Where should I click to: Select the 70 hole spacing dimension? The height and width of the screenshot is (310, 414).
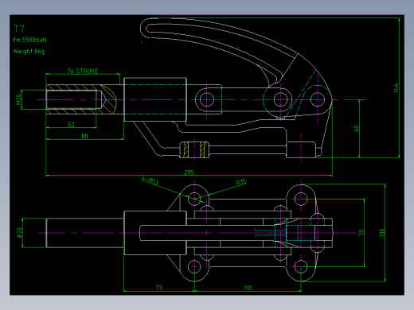pyautogui.click(x=361, y=233)
